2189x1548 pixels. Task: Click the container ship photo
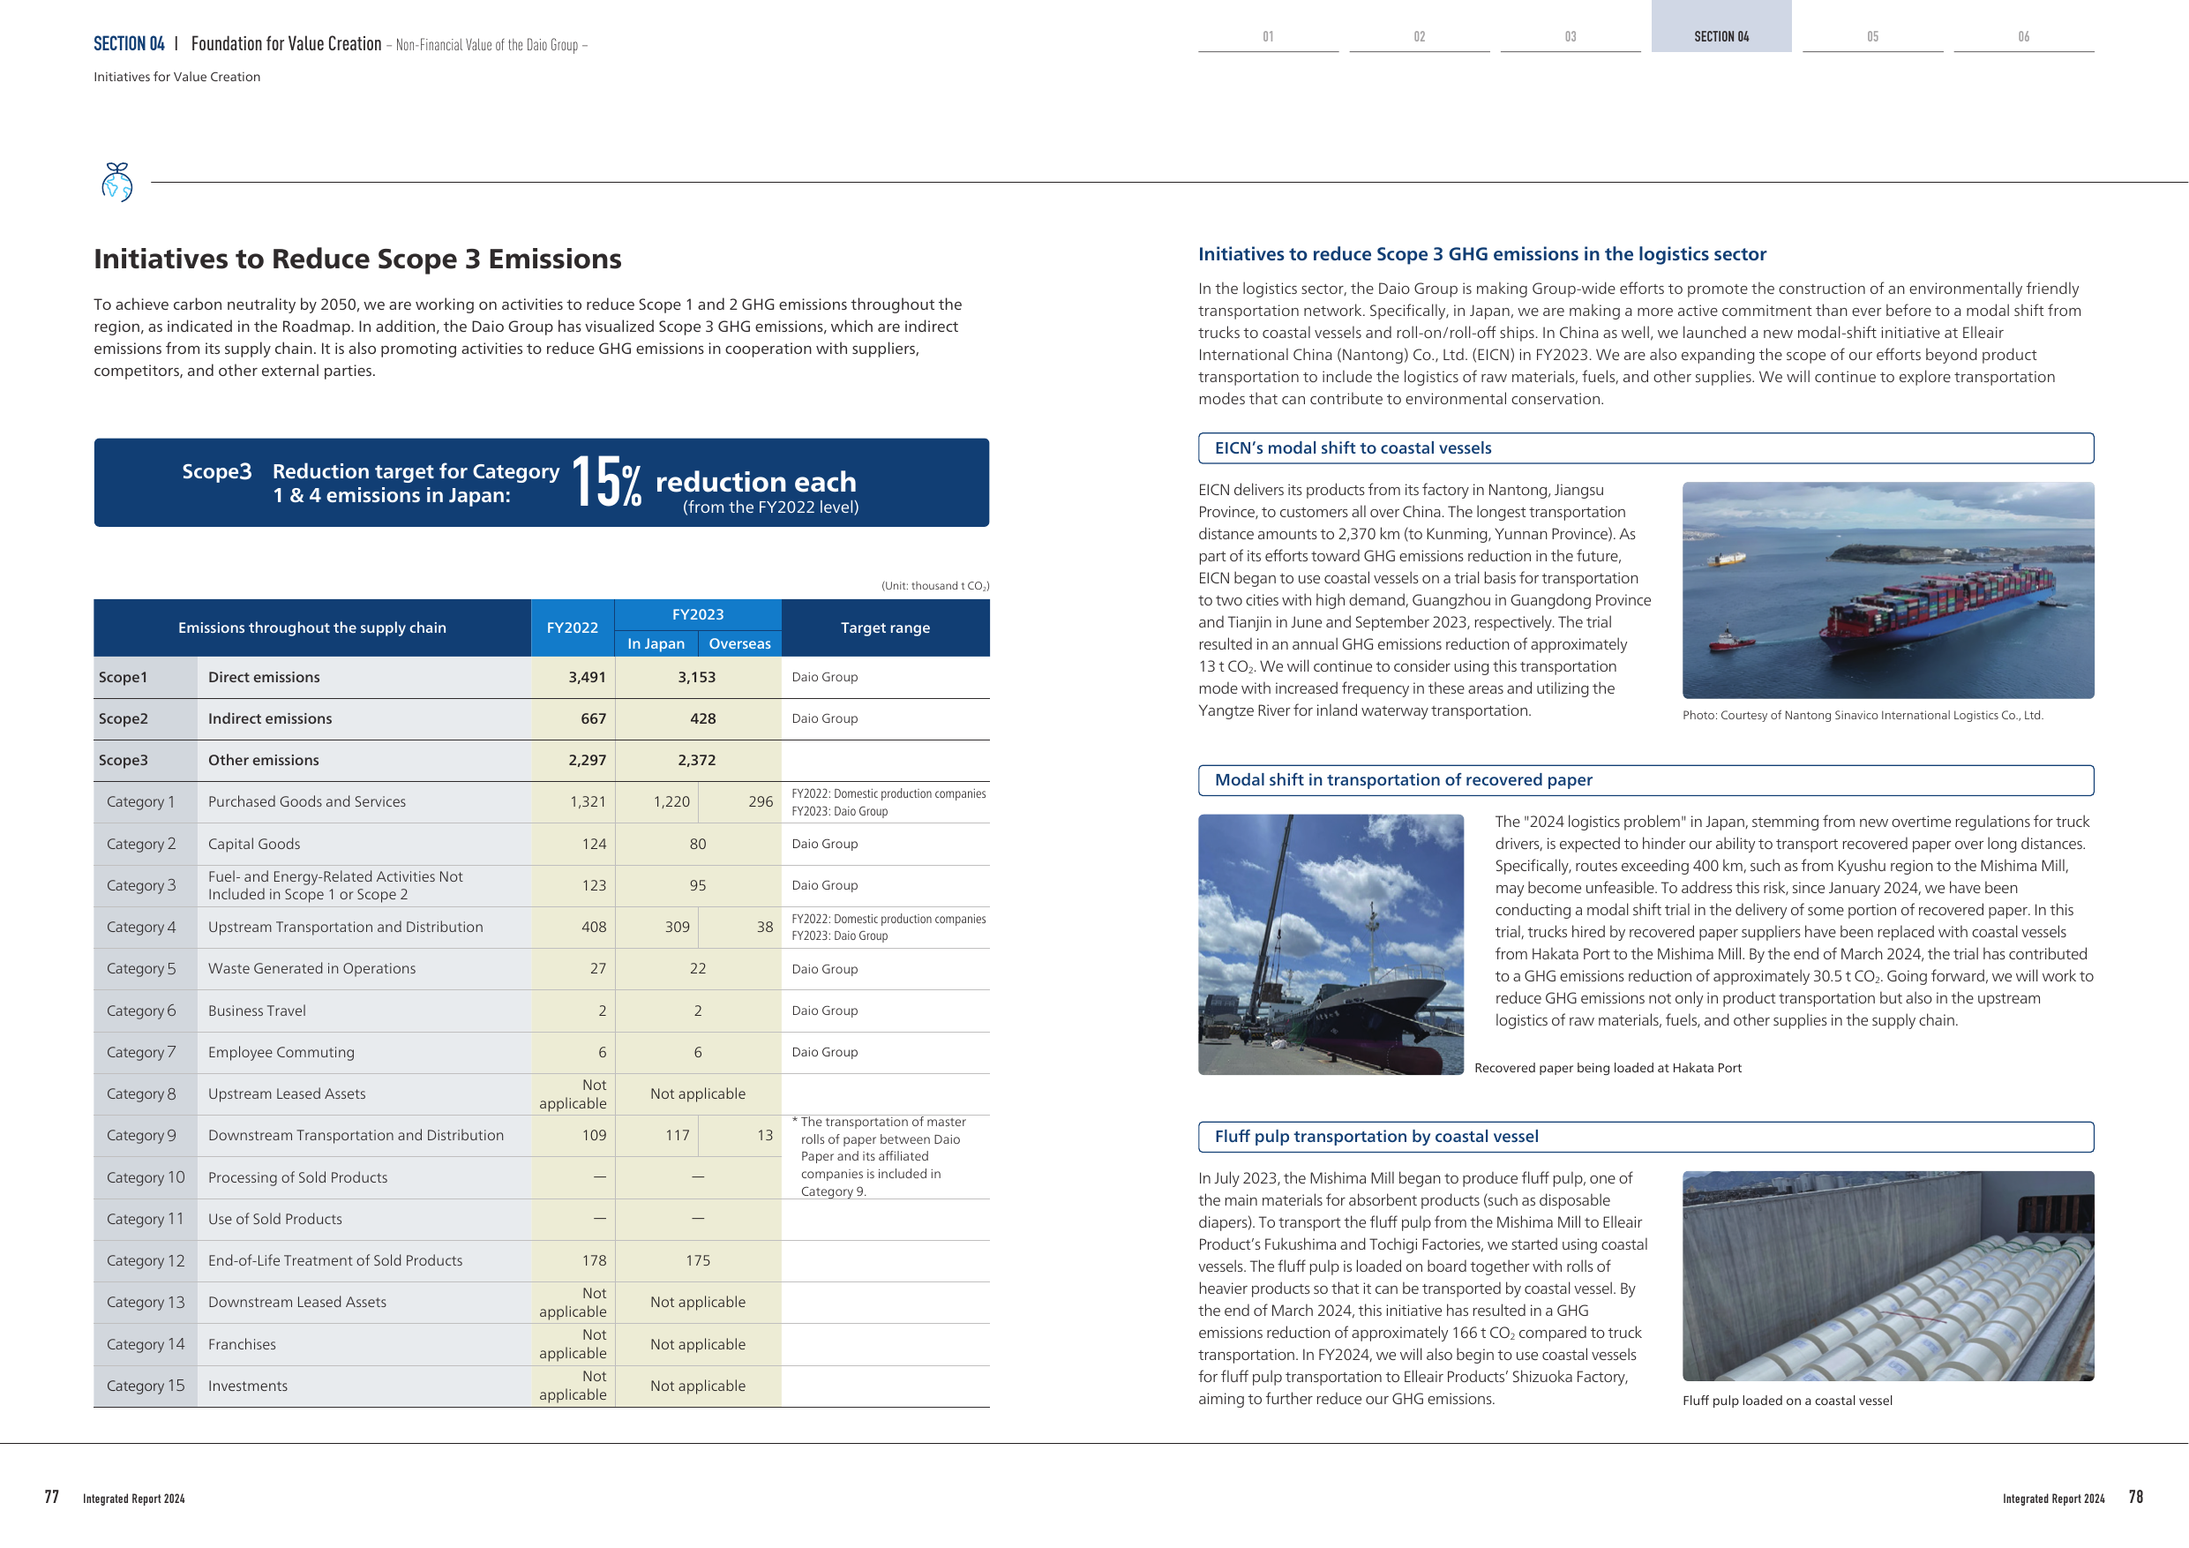(x=1888, y=590)
